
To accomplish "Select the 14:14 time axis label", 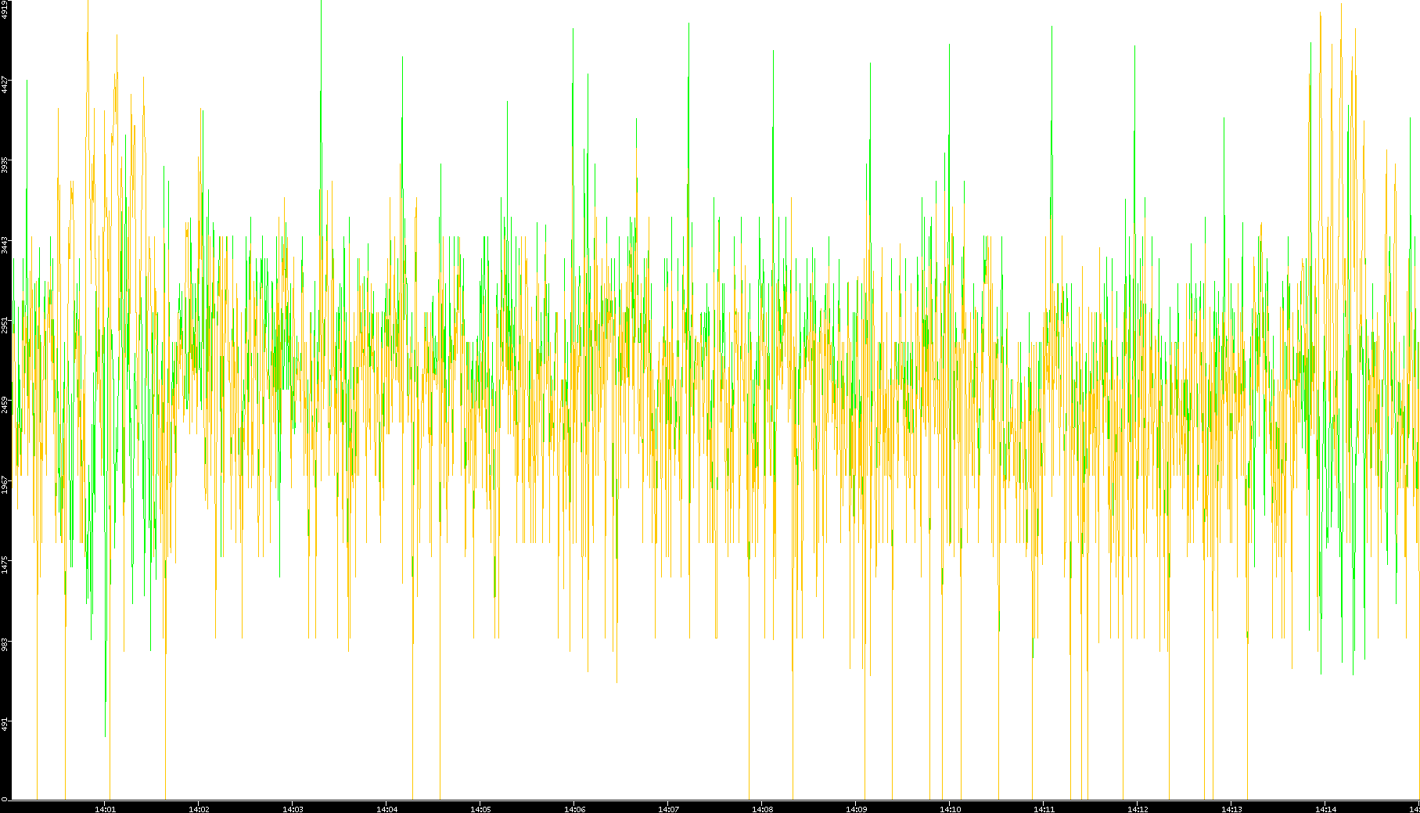I will click(1325, 809).
